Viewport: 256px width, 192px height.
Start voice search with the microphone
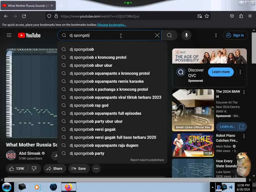(186, 35)
